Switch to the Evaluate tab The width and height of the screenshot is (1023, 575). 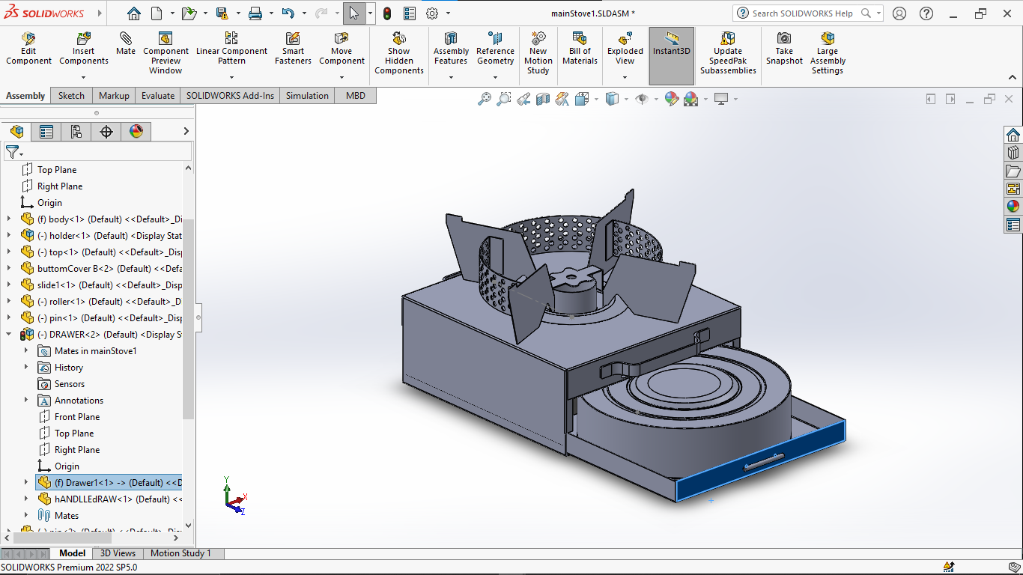[158, 96]
